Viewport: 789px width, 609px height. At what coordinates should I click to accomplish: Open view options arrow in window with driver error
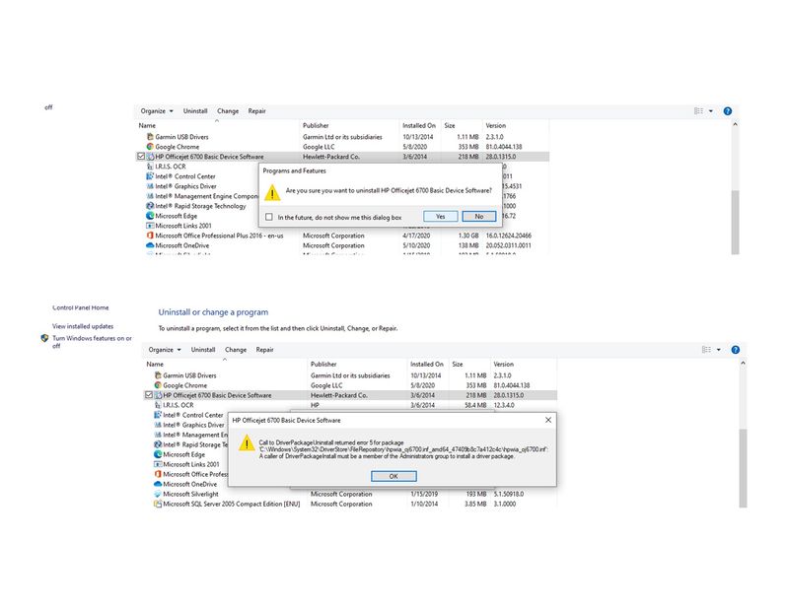(719, 349)
